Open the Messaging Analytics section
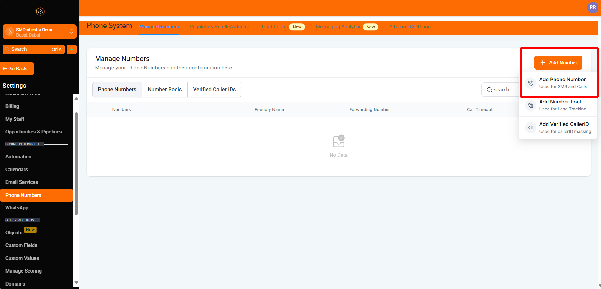This screenshot has height=289, width=601. [x=338, y=27]
